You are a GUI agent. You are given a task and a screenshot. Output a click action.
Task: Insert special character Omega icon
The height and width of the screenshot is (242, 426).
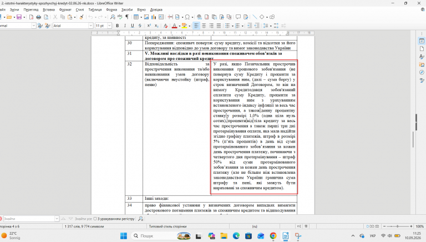(x=187, y=17)
